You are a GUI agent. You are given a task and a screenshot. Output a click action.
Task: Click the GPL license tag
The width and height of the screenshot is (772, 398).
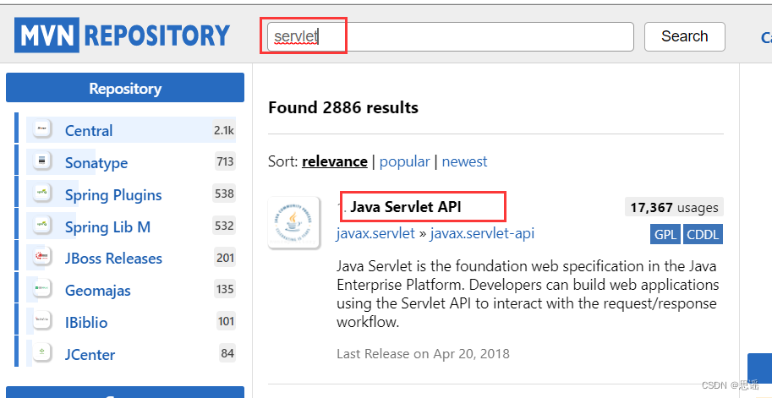coord(665,234)
